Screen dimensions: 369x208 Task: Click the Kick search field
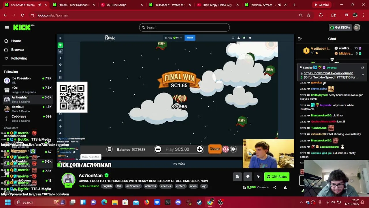184,27
